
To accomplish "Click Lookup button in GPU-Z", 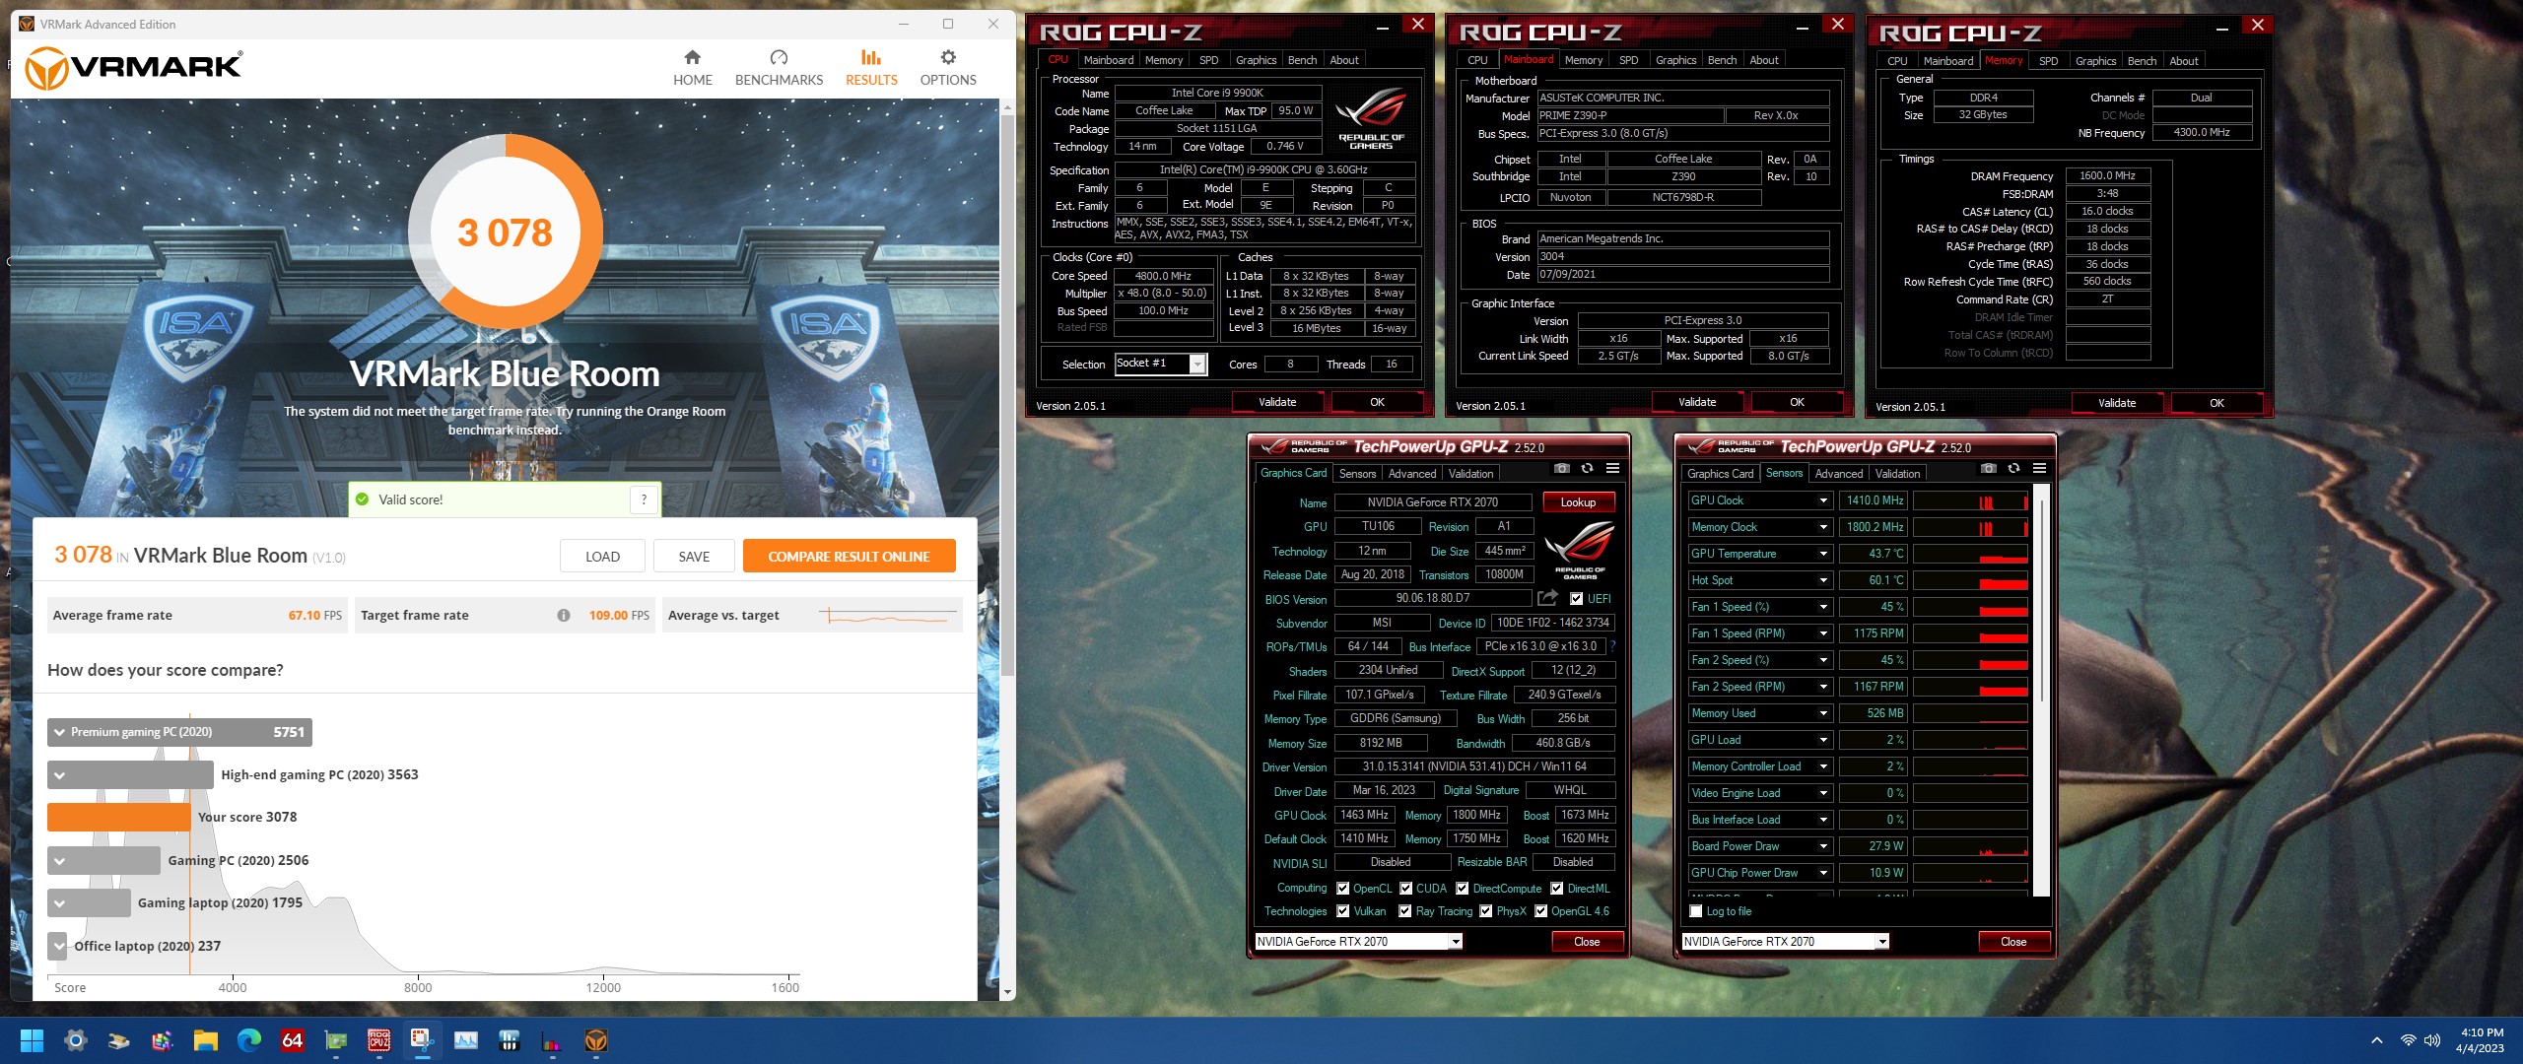I will pos(1578,502).
